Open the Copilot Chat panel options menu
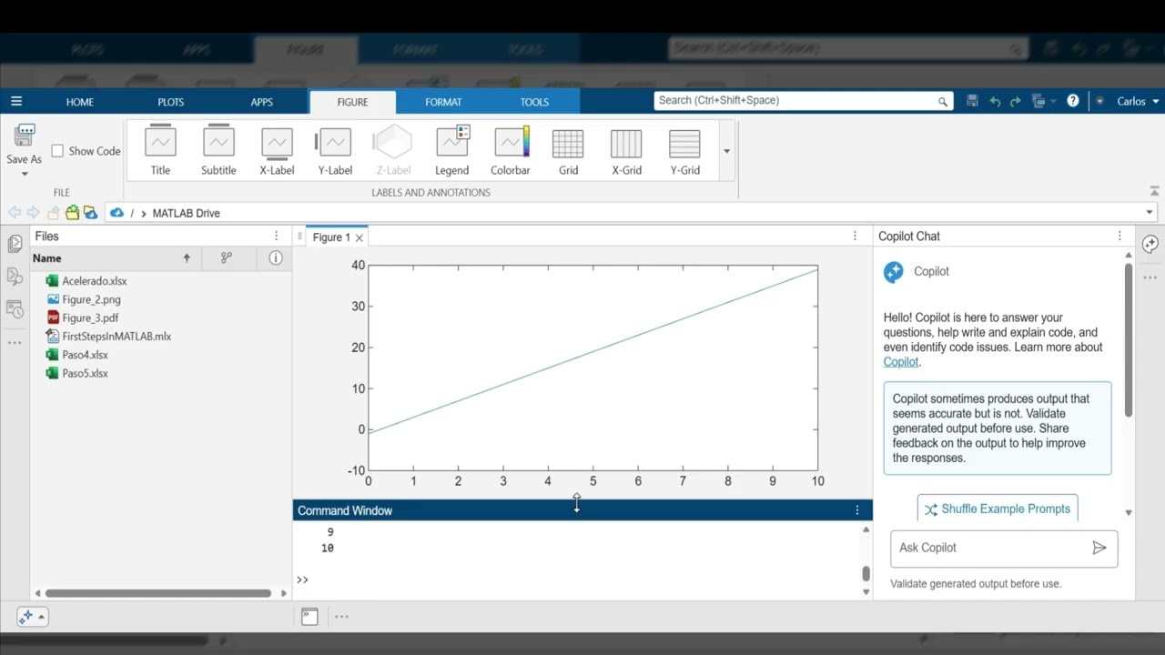 1119,236
